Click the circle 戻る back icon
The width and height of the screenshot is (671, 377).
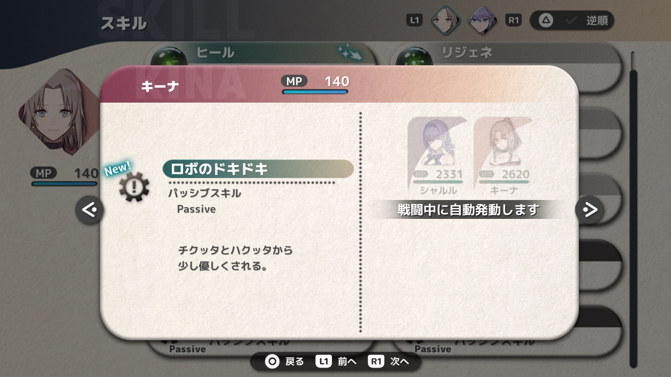[272, 361]
